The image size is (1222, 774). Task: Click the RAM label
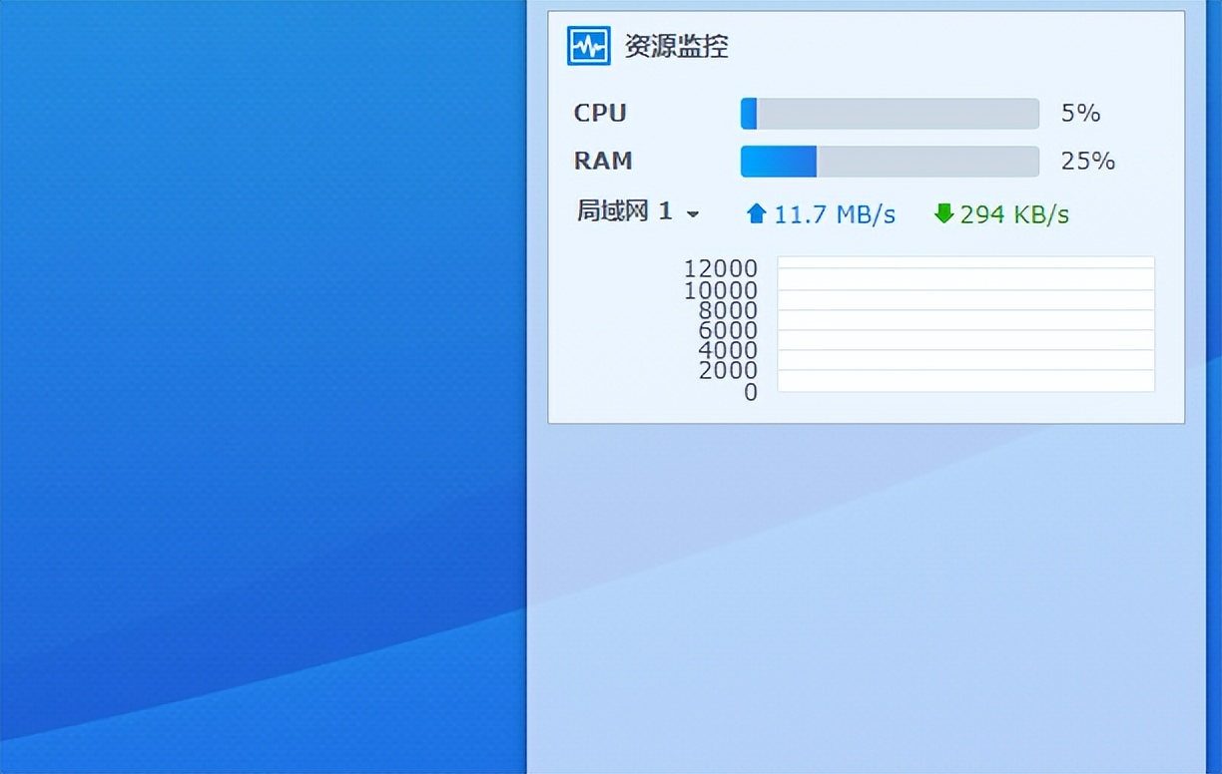603,162
